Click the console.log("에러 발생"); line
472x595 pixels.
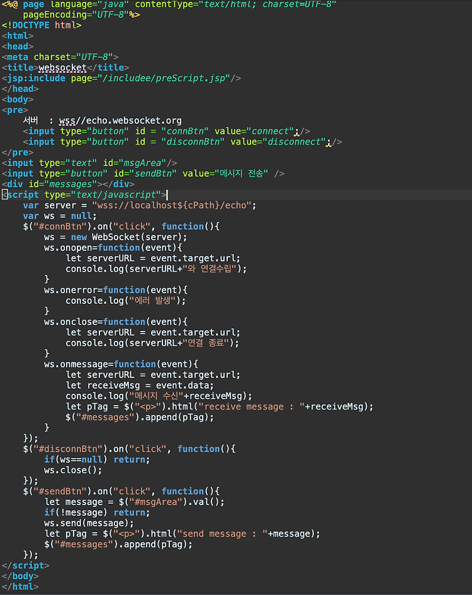click(126, 301)
